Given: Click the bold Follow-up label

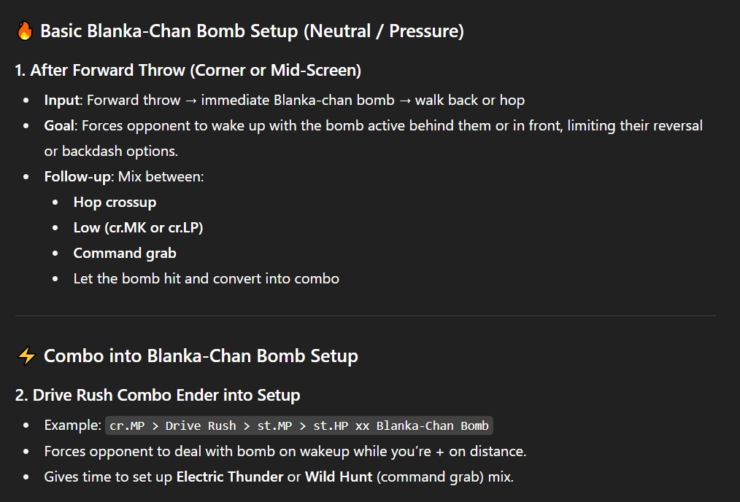Looking at the screenshot, I should tap(77, 177).
